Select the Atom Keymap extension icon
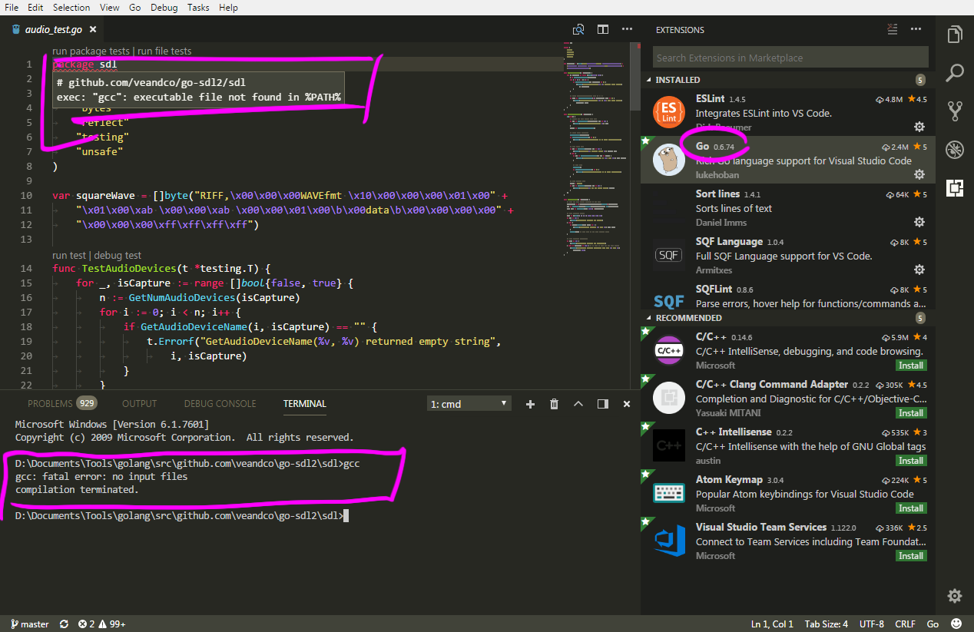The image size is (974, 632). 668,493
